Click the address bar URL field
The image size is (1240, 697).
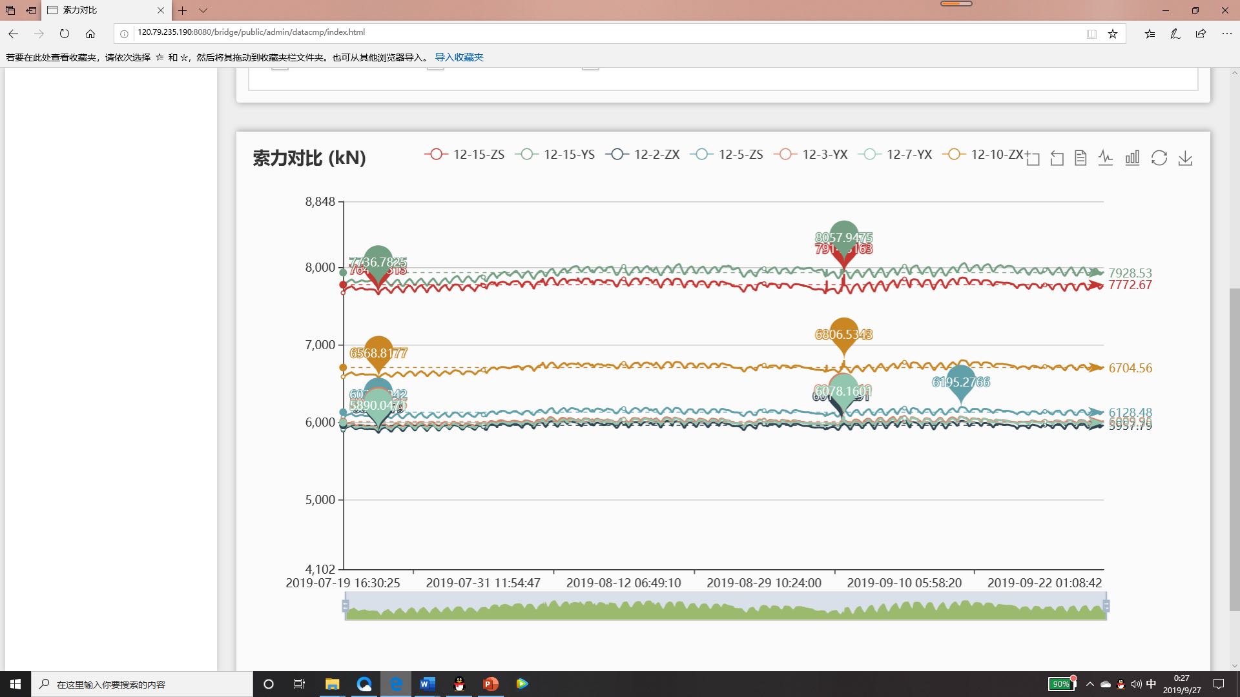(607, 32)
